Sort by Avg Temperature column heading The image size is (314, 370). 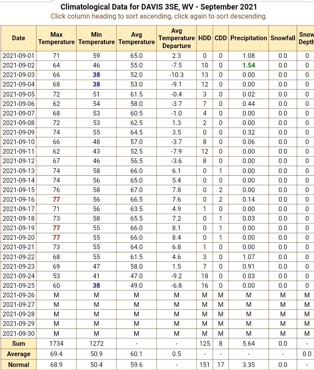pyautogui.click(x=136, y=38)
